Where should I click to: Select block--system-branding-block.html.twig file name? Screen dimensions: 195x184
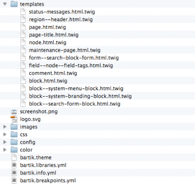(x=80, y=96)
